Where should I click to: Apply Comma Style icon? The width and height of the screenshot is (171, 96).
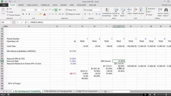click(x=92, y=14)
